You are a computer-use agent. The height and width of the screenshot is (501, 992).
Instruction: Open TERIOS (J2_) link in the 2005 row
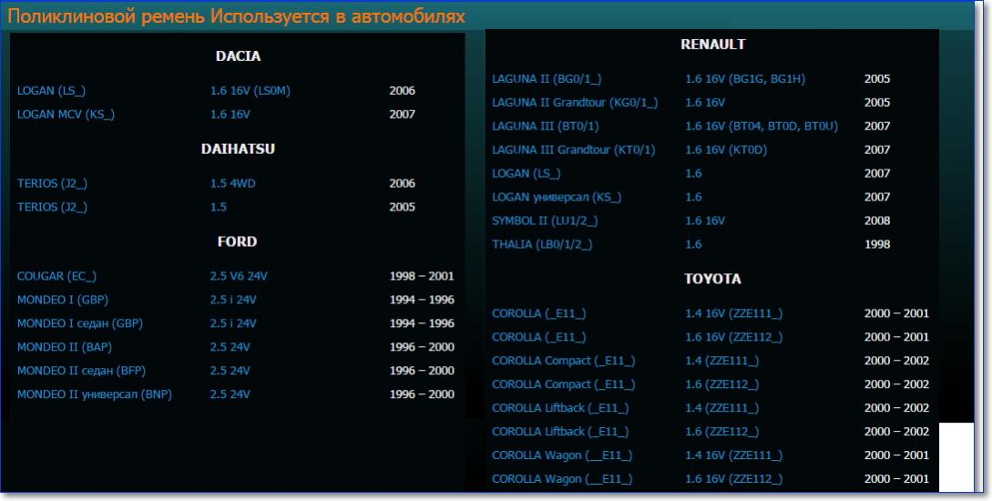[x=52, y=207]
